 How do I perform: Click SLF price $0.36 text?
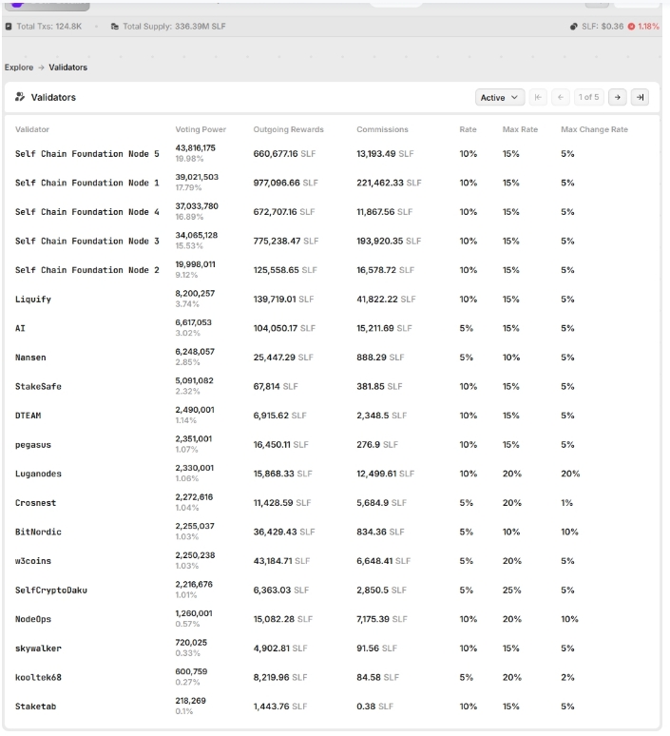point(603,27)
